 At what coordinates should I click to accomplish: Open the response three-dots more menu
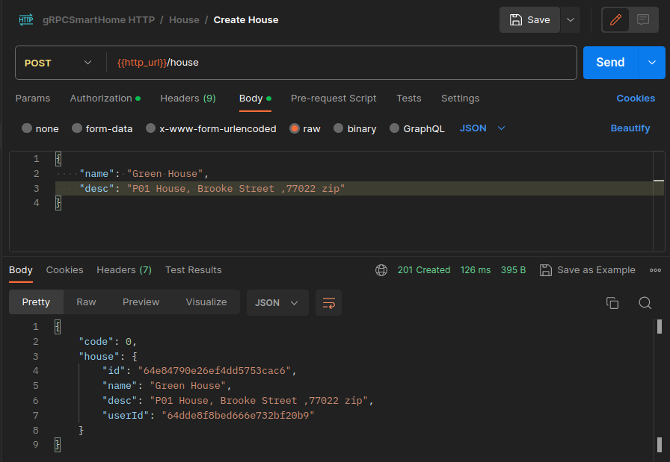tap(655, 270)
